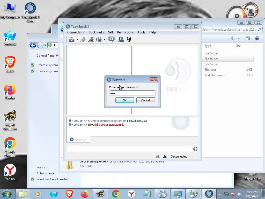Click OK in the Password dialog

click(125, 100)
